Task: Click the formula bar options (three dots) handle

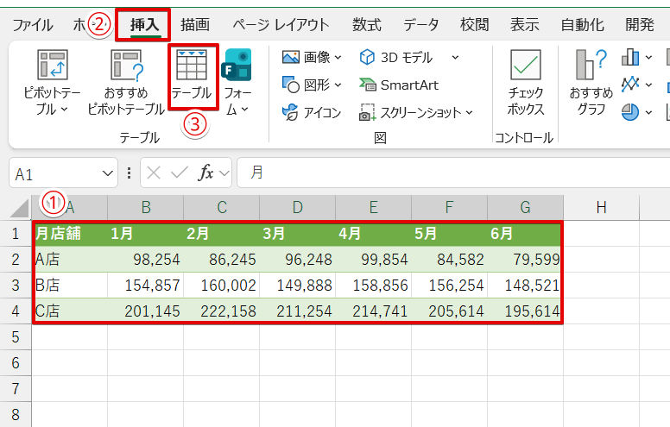Action: 129,173
